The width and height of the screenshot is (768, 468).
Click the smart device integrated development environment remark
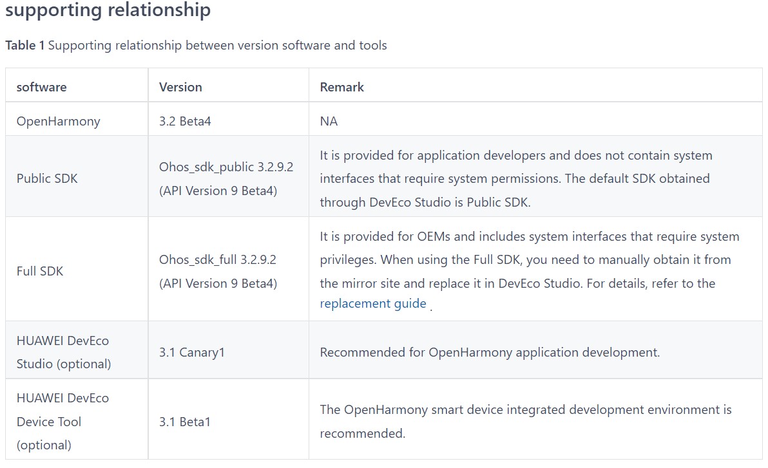click(x=526, y=422)
